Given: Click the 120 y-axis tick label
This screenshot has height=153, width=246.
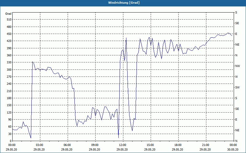Looking at the screenshot, I should coord(9,112).
